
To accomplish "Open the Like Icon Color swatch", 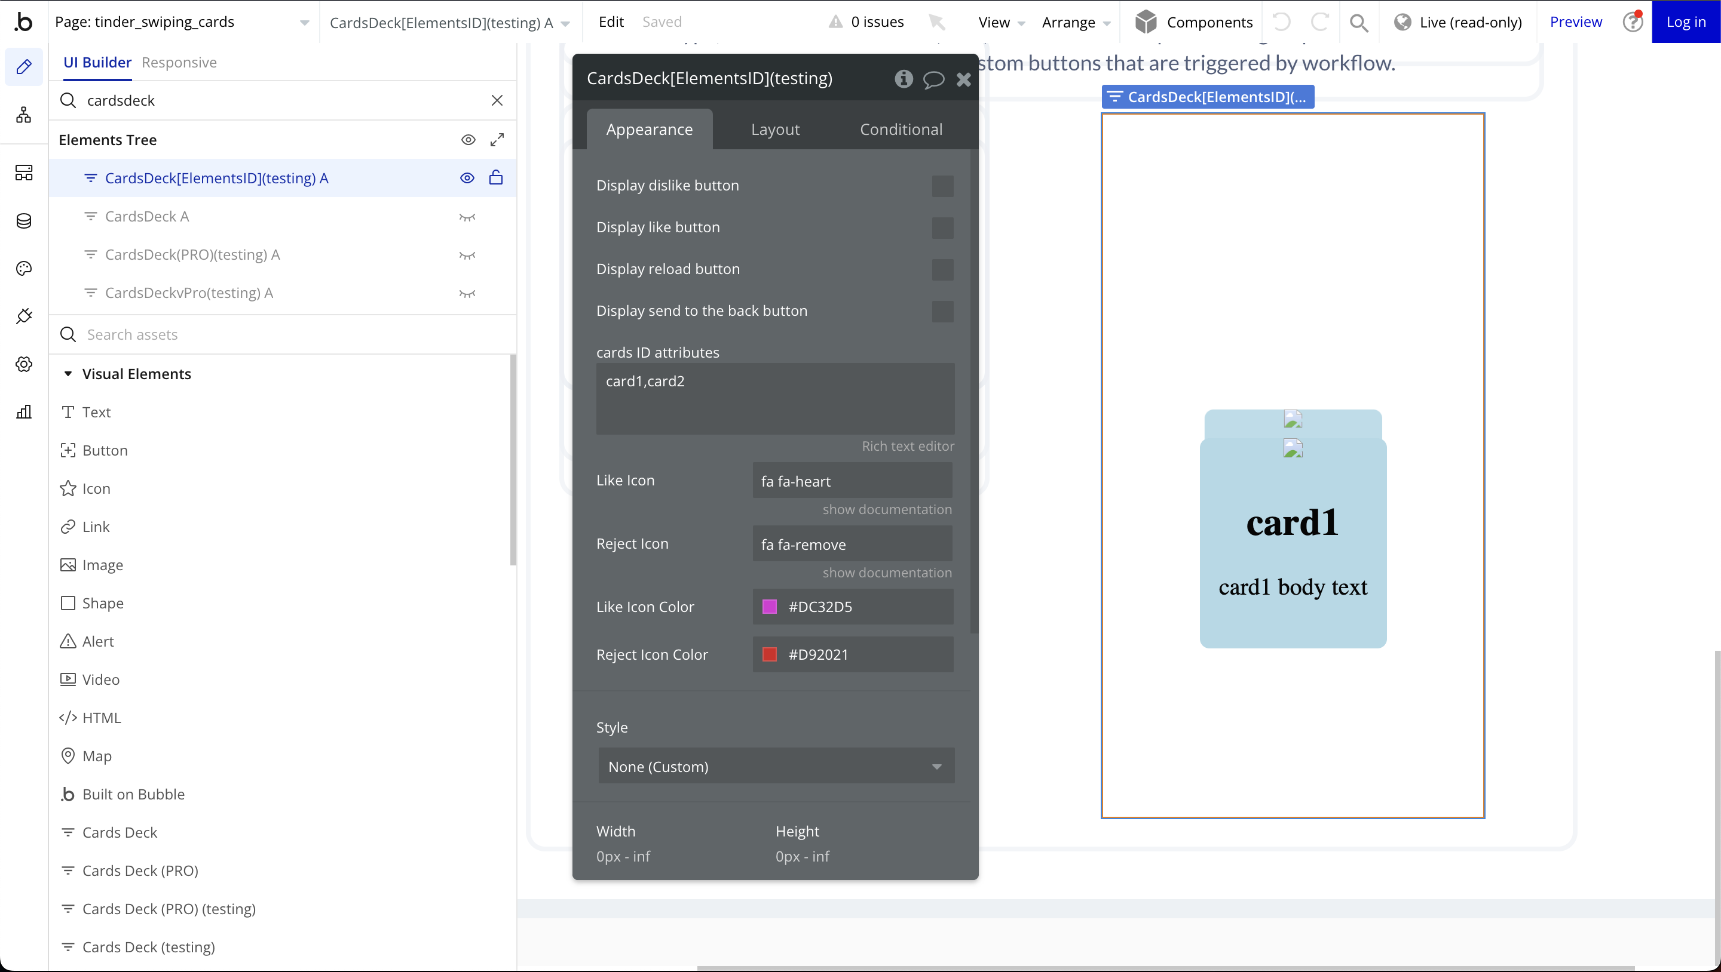I will click(770, 607).
